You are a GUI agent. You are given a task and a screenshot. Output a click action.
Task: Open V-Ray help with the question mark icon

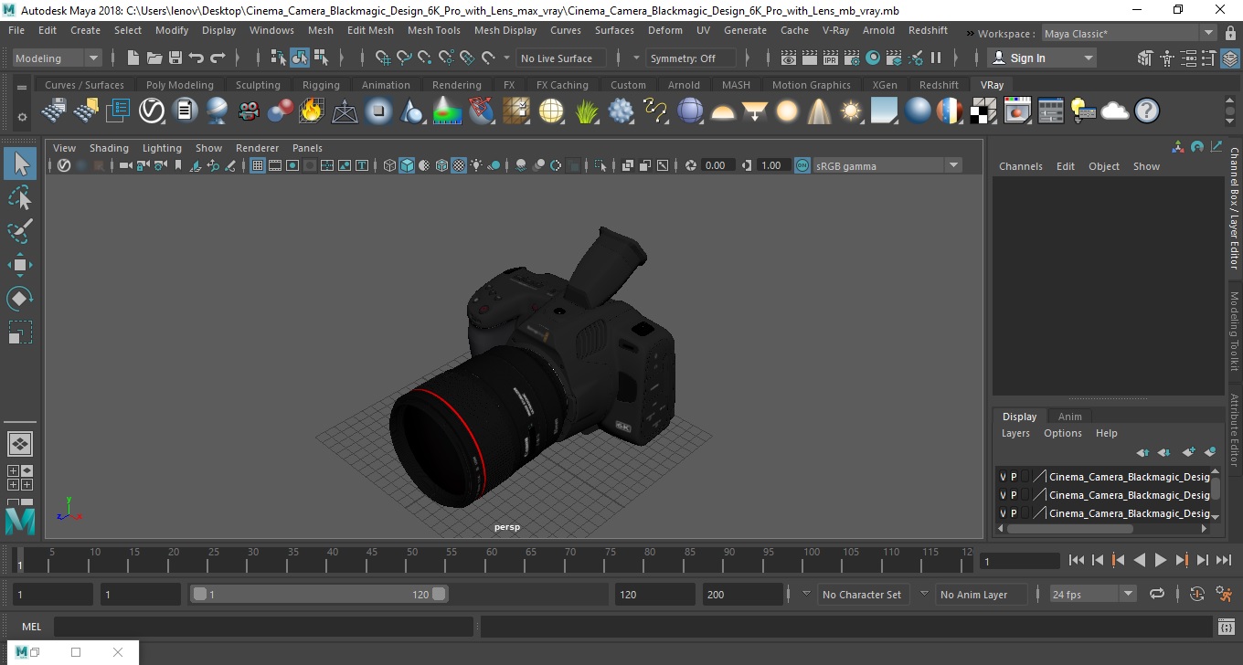[x=1147, y=111]
